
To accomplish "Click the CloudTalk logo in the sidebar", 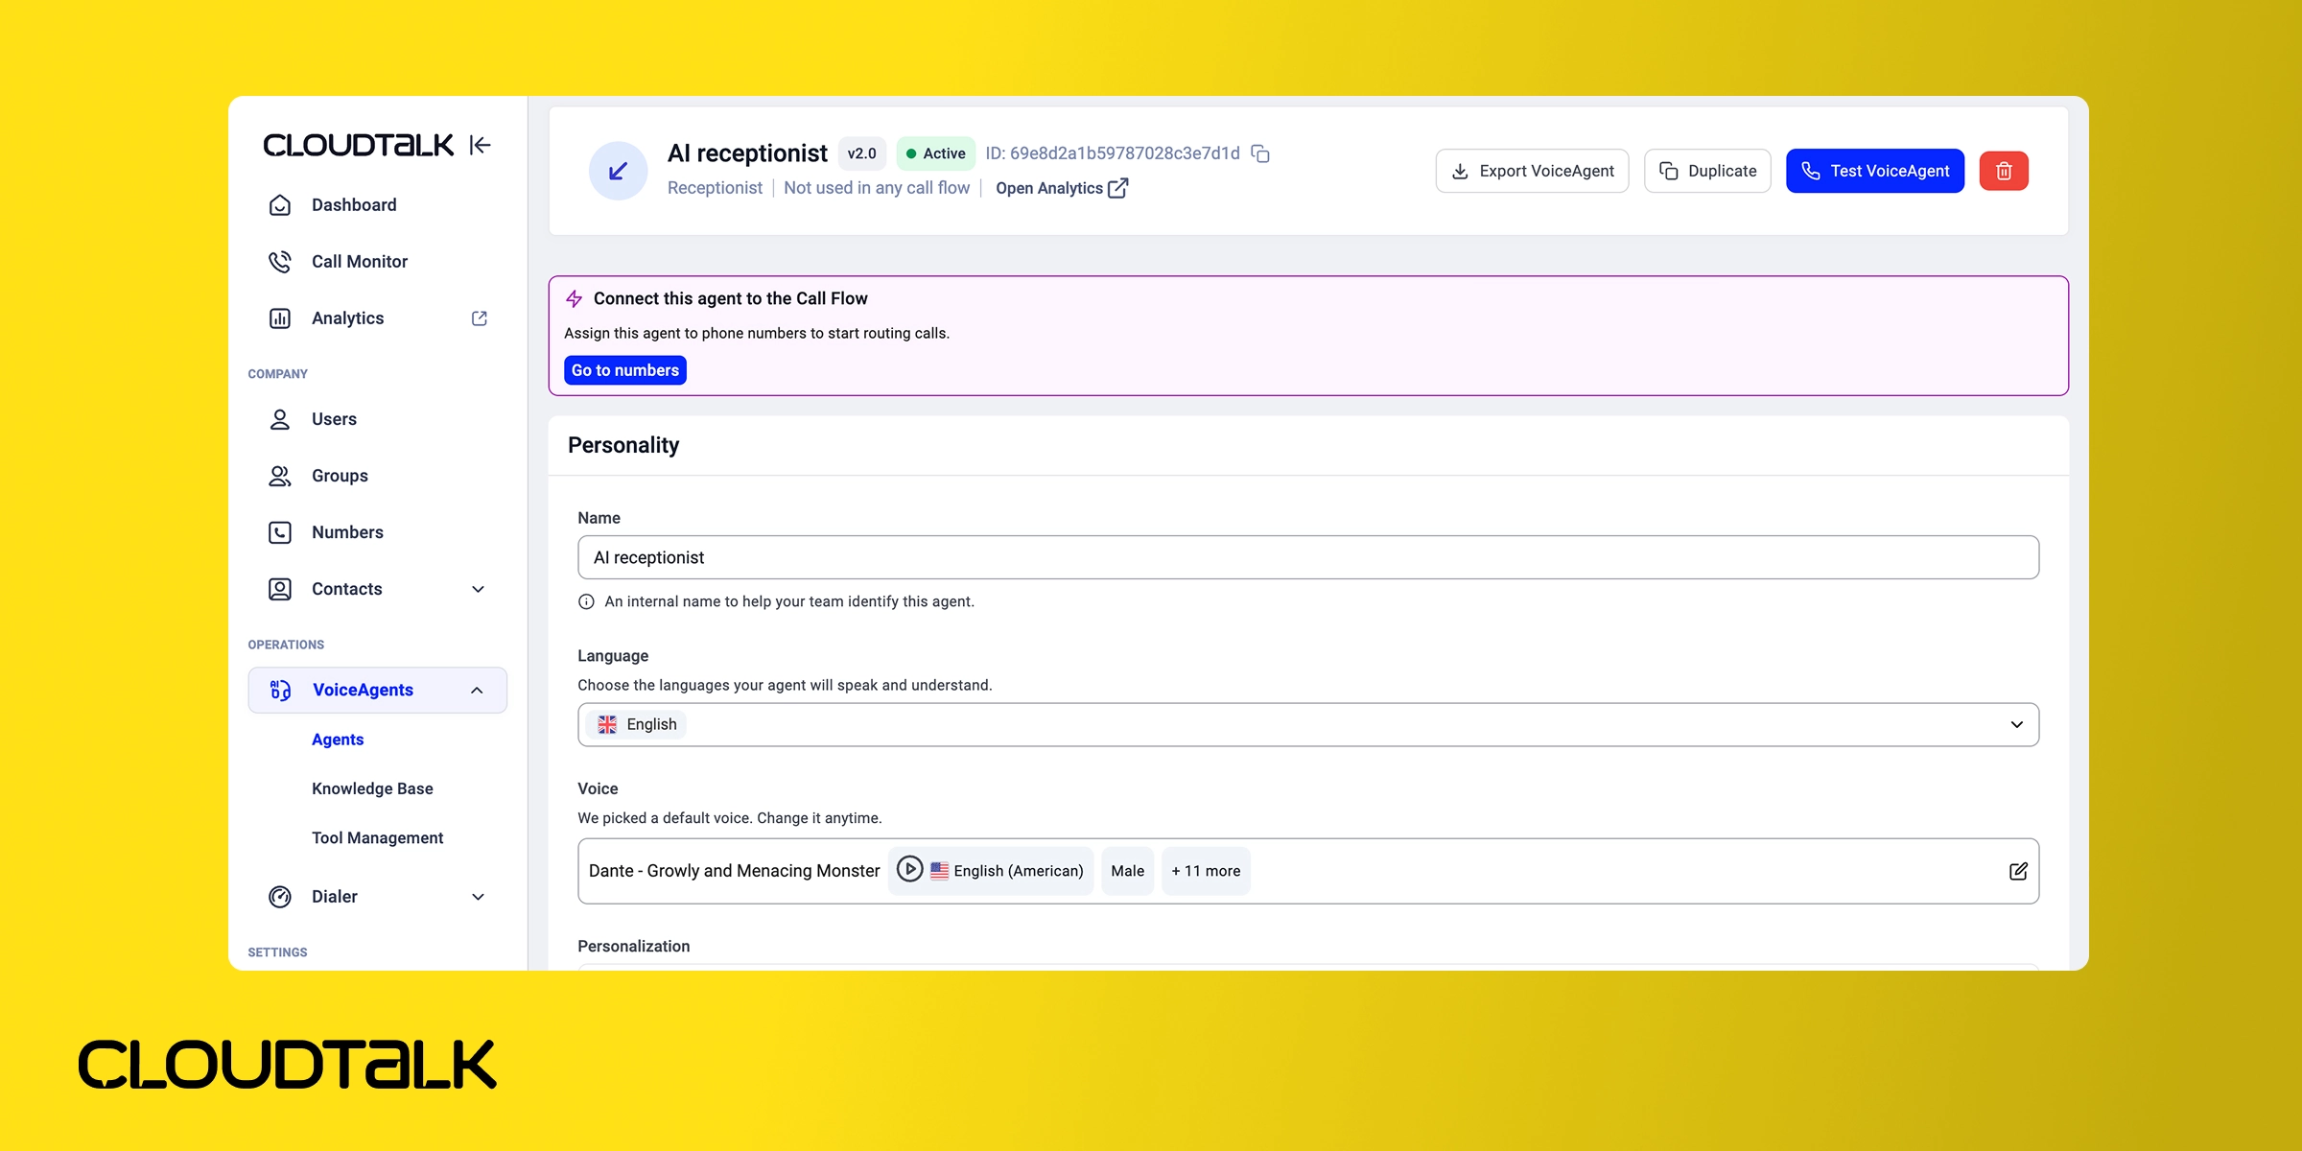I will point(359,145).
